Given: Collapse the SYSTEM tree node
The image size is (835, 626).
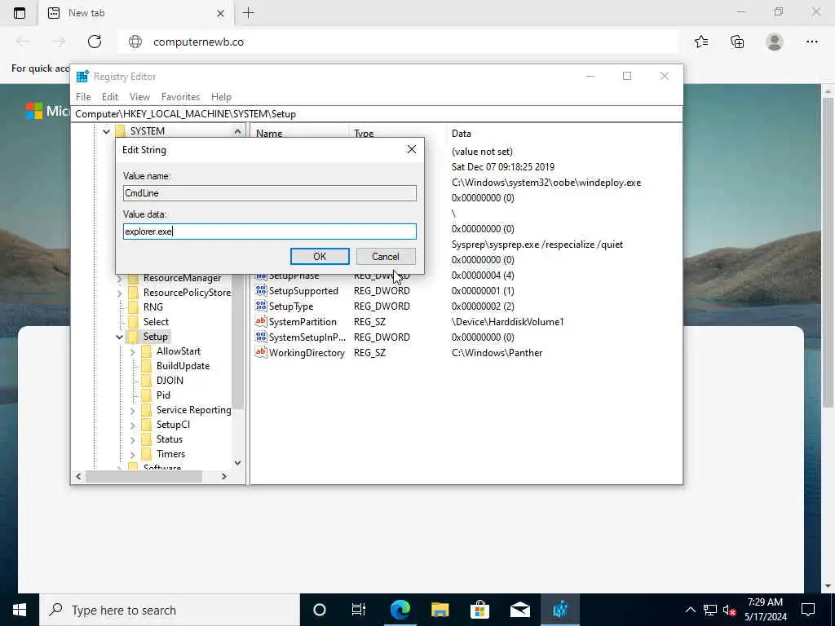Looking at the screenshot, I should [106, 131].
